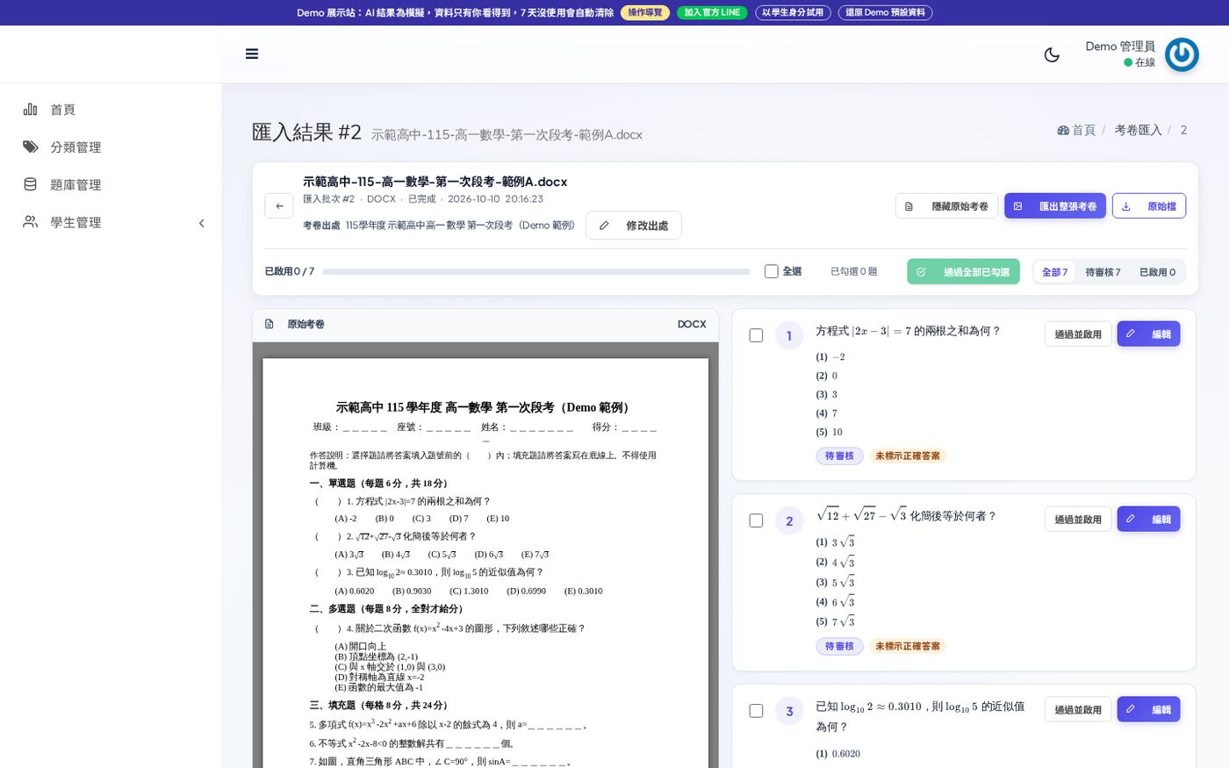Screen dimensions: 1229x768
Task: Click question number 3 circle badge
Action: tap(789, 712)
